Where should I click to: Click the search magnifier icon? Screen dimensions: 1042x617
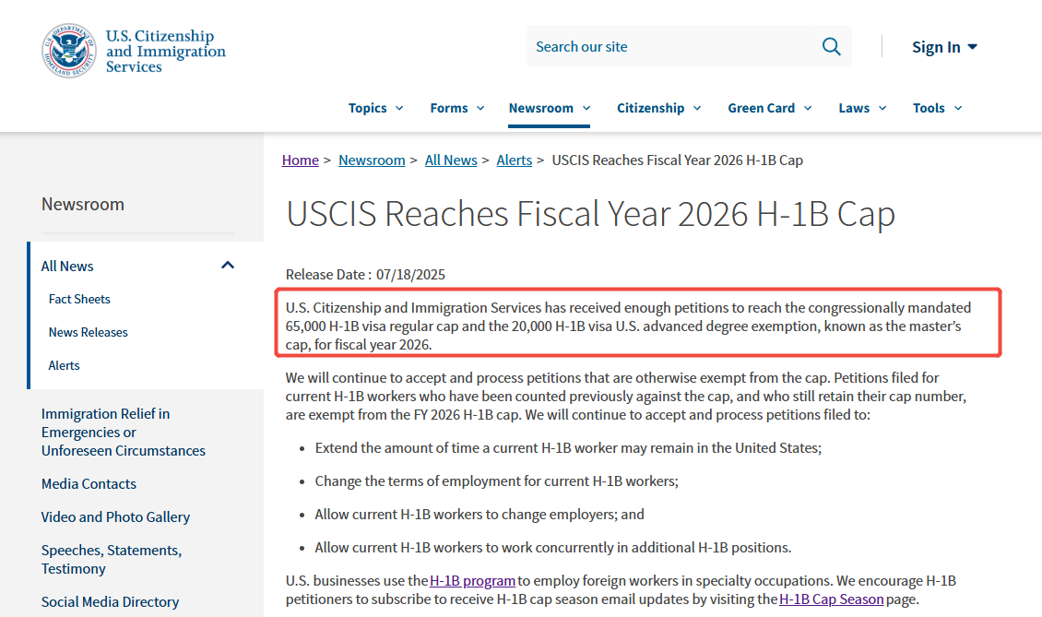pyautogui.click(x=832, y=46)
